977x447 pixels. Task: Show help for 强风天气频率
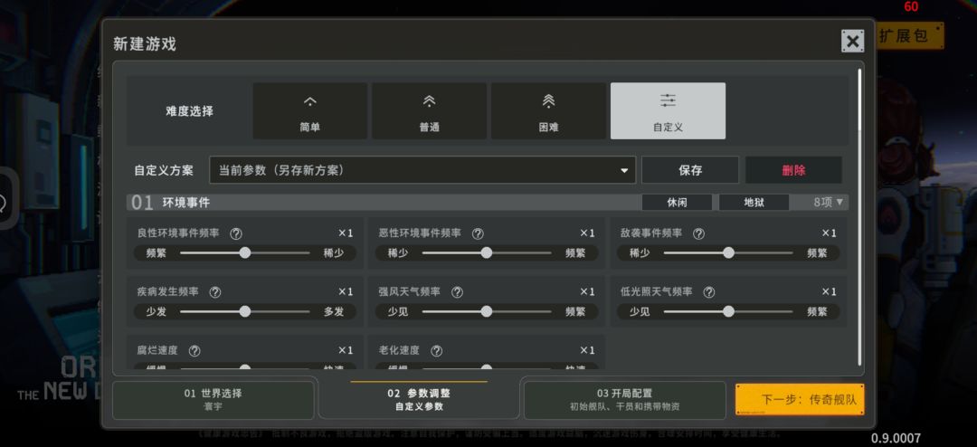pyautogui.click(x=458, y=291)
